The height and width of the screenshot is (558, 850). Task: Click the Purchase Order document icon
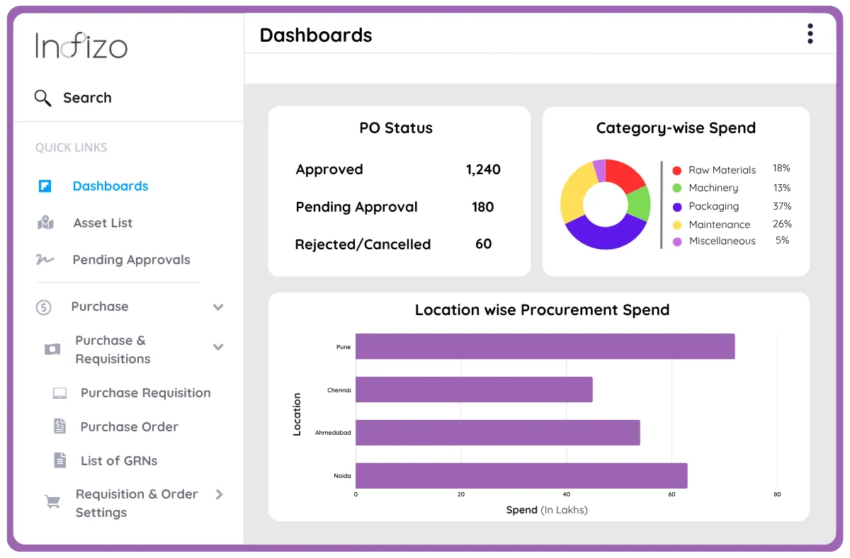tap(61, 426)
